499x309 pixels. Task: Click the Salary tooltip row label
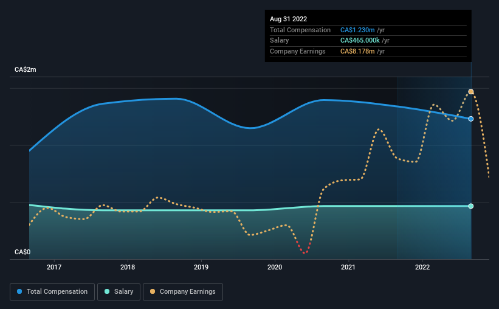pos(280,41)
